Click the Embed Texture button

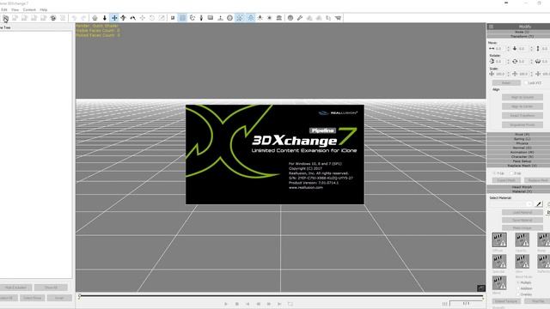[x=506, y=301]
